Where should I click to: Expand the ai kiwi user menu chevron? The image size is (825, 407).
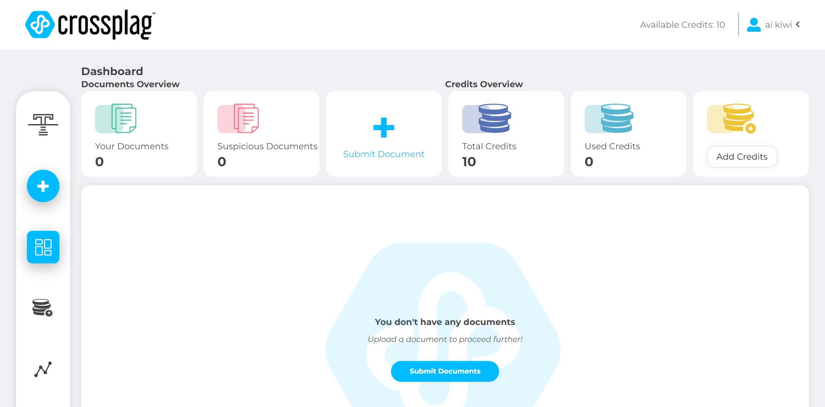point(798,25)
